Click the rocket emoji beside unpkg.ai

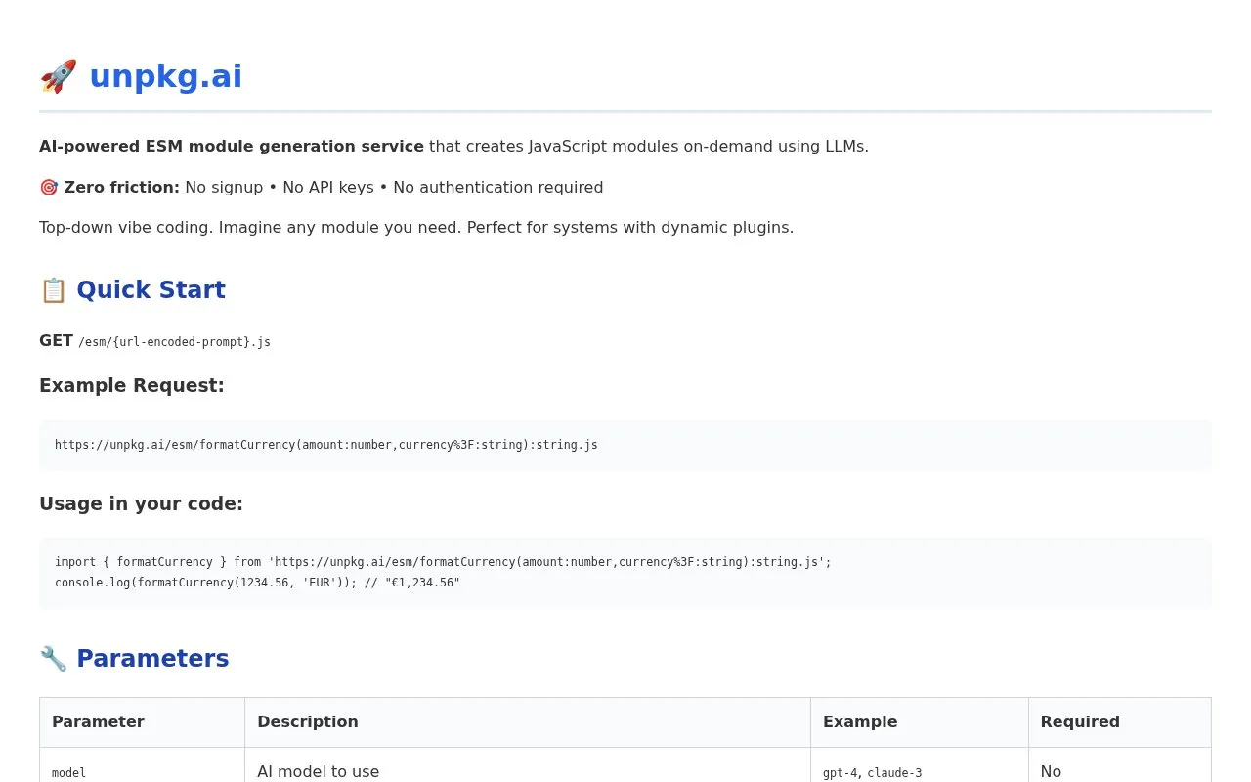58,76
